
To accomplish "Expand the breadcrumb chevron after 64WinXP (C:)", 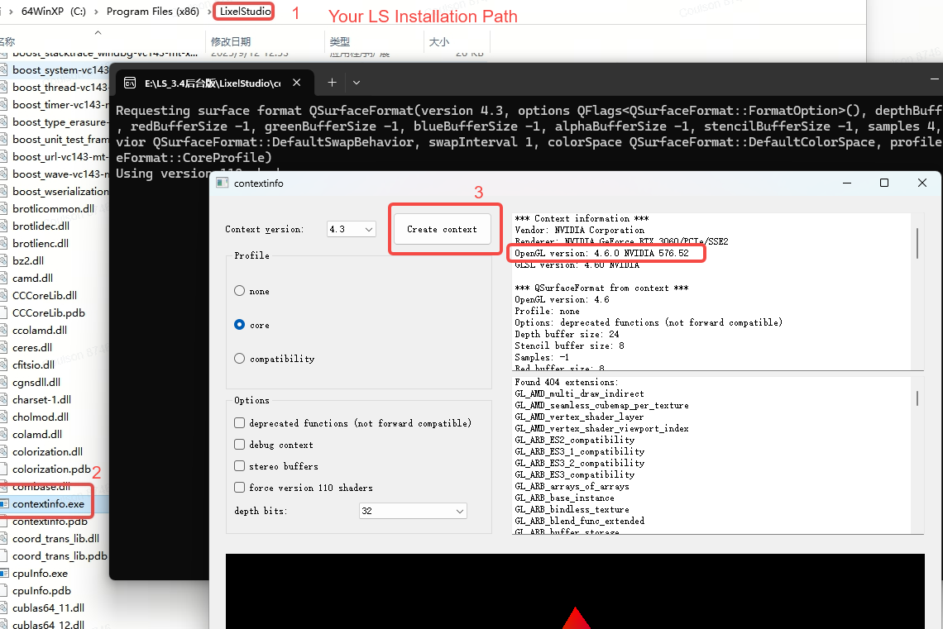I will tap(97, 12).
